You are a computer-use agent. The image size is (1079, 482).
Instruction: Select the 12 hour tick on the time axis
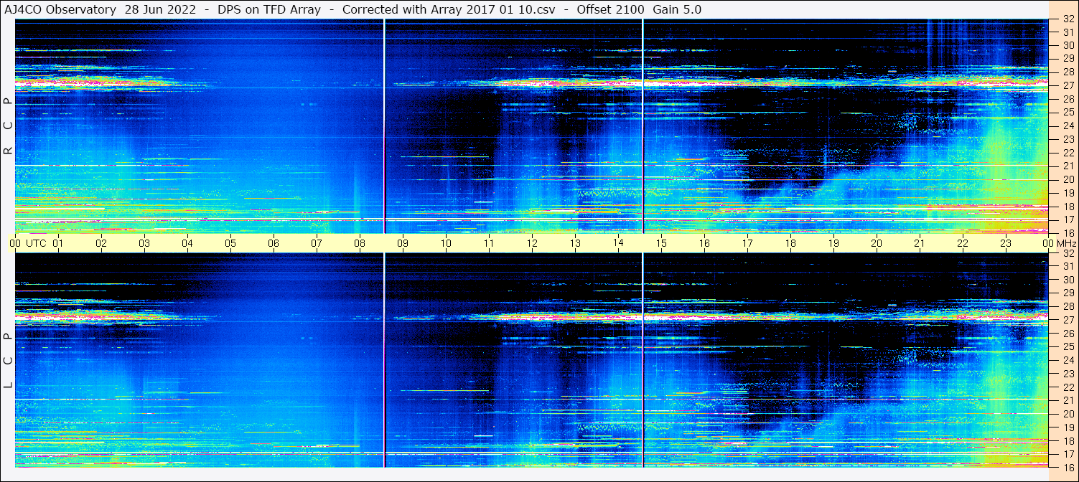point(532,243)
